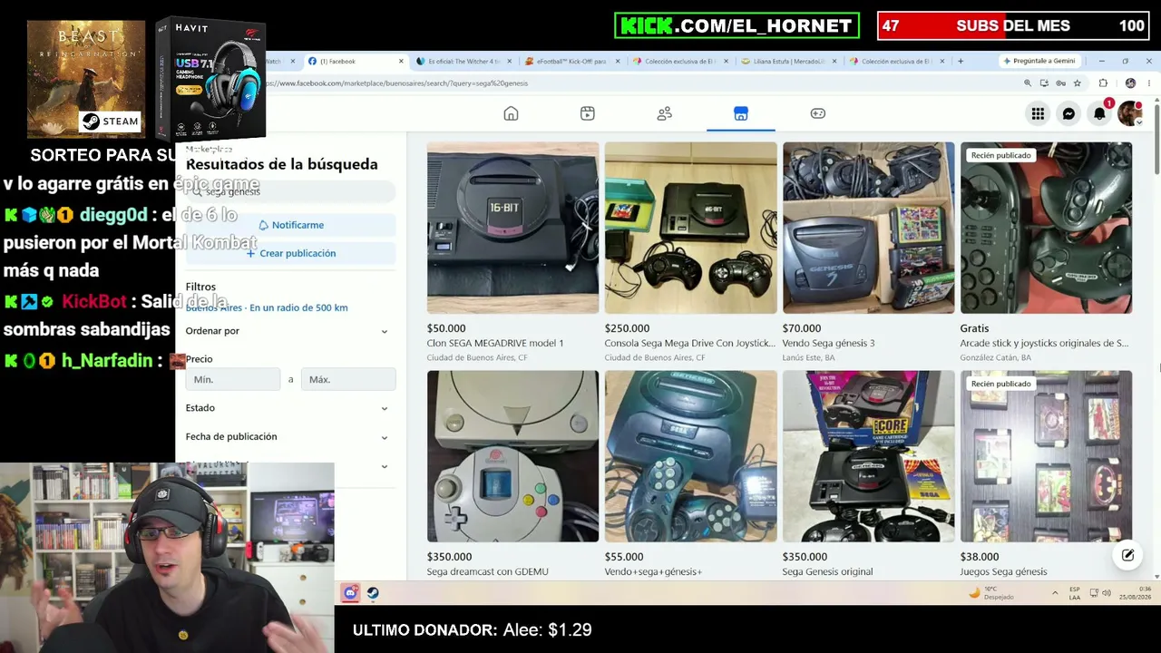Close the Facebook browser tab
The width and height of the screenshot is (1161, 653).
coord(401,61)
